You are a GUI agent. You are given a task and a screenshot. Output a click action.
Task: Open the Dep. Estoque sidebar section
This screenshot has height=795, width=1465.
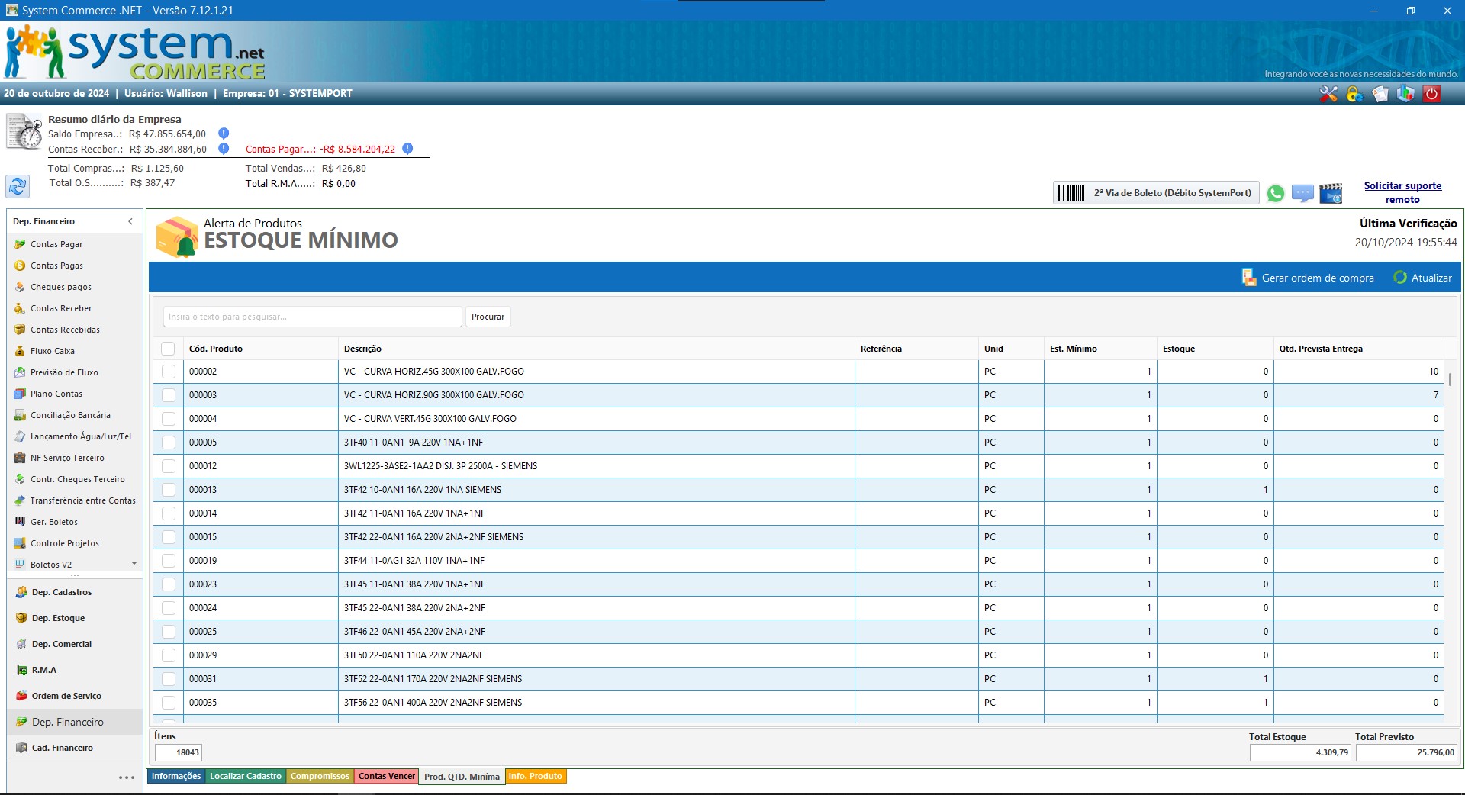58,618
